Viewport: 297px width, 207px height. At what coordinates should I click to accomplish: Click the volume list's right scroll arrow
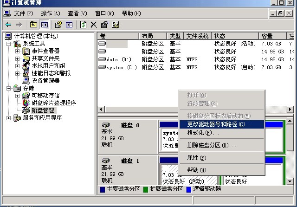290,109
